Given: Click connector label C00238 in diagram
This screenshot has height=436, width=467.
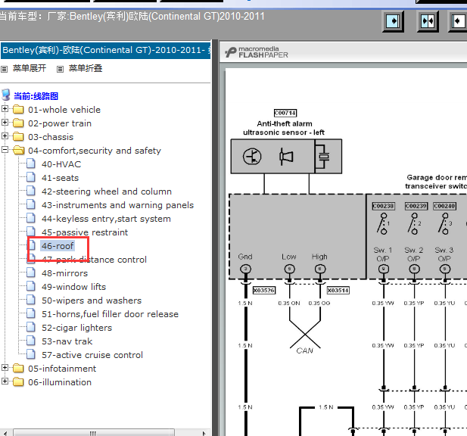Looking at the screenshot, I should (x=384, y=206).
